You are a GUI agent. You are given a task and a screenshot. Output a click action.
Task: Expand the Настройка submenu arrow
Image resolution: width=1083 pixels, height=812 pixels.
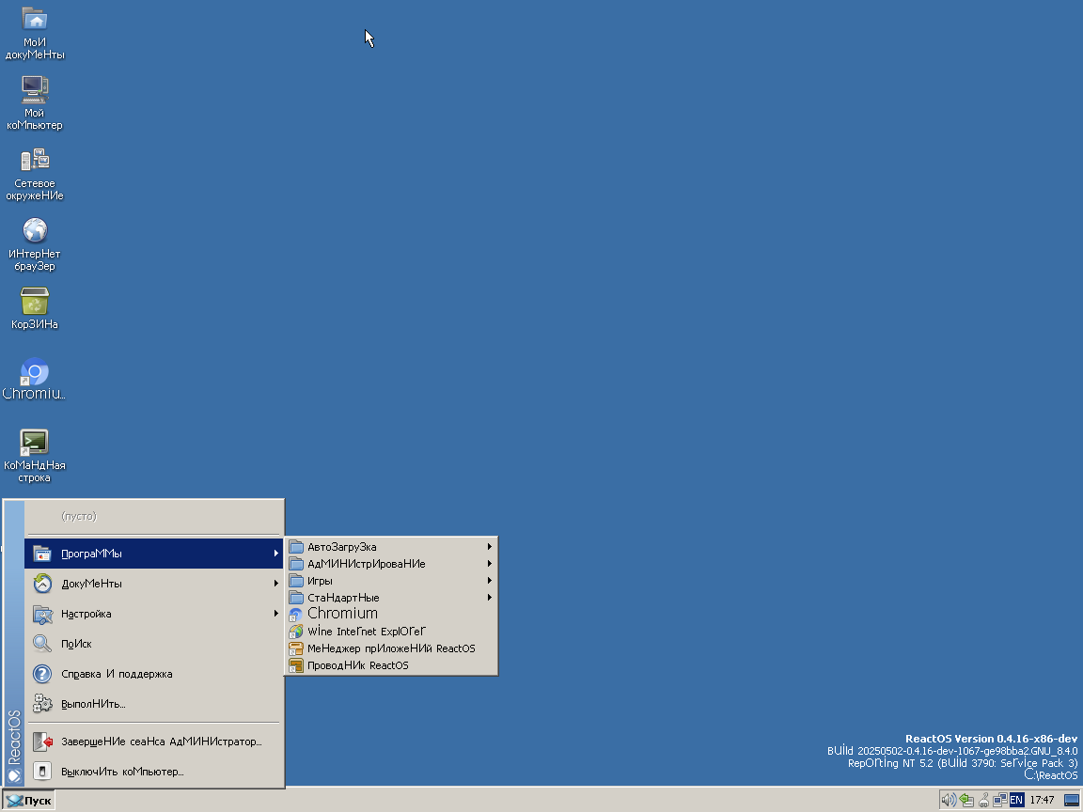pyautogui.click(x=276, y=613)
